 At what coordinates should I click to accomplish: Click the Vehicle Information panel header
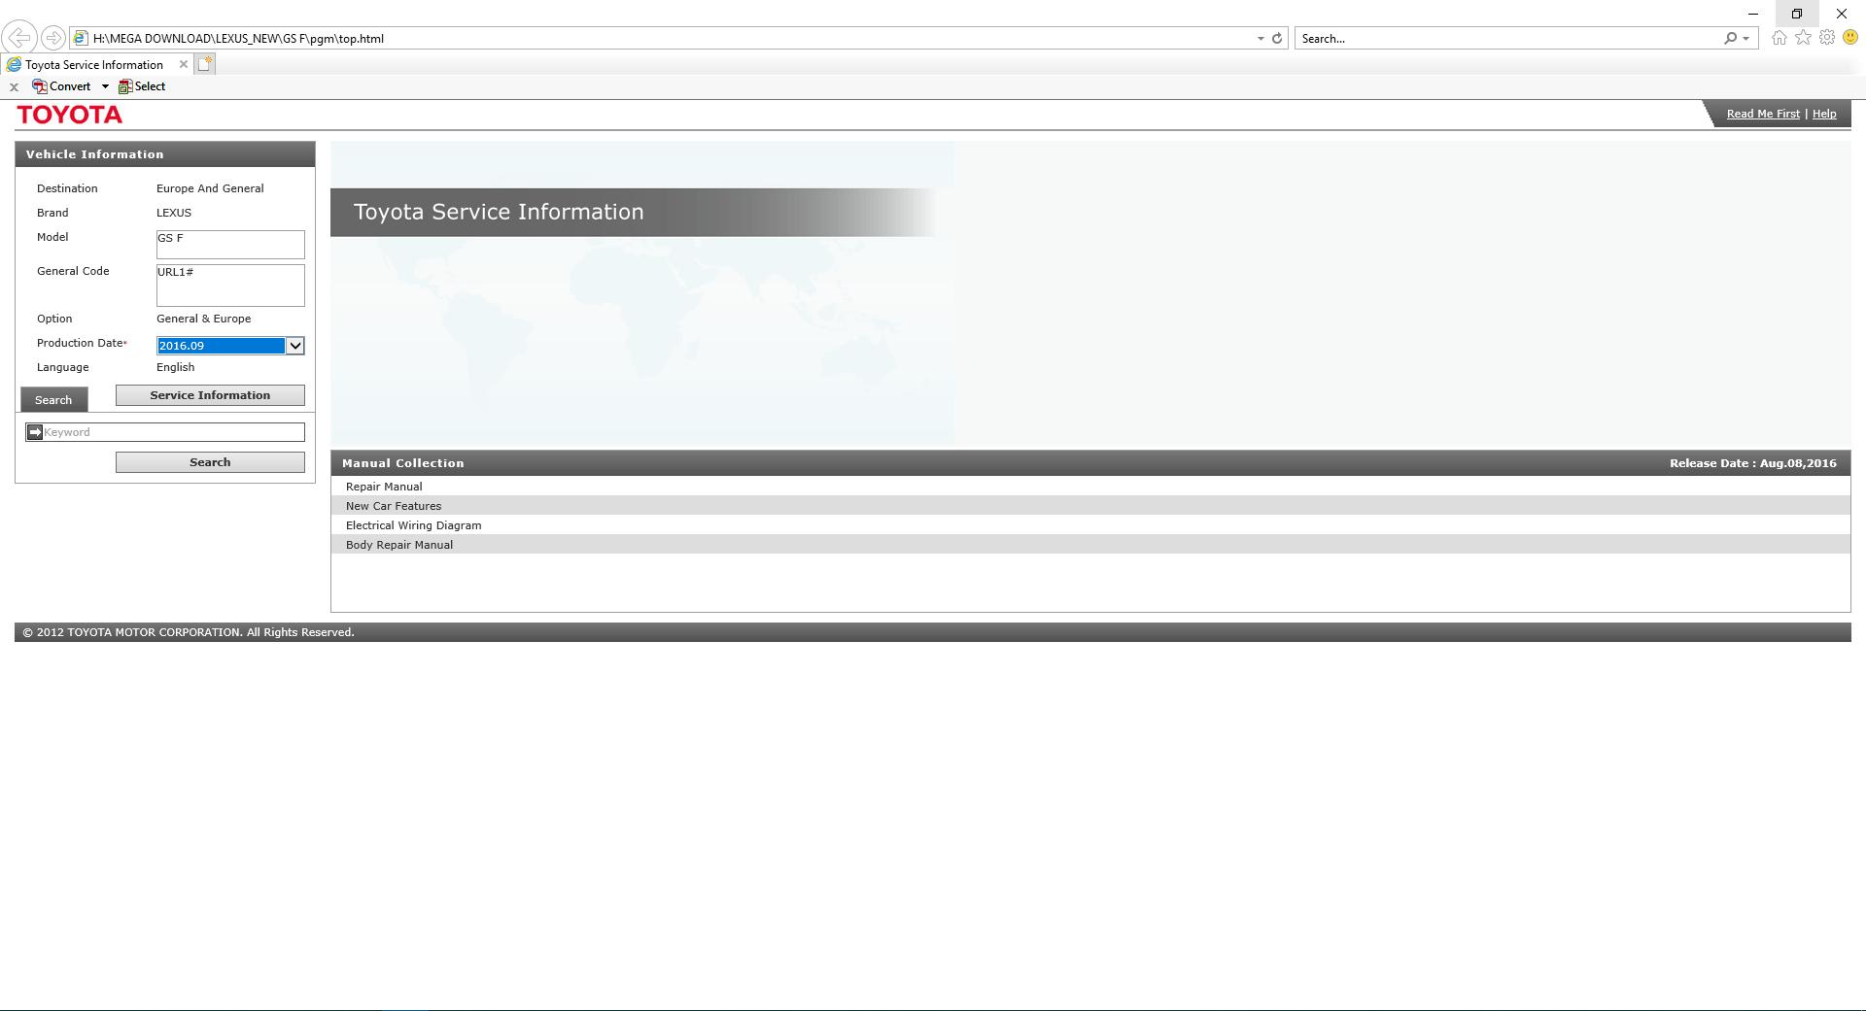tap(165, 154)
